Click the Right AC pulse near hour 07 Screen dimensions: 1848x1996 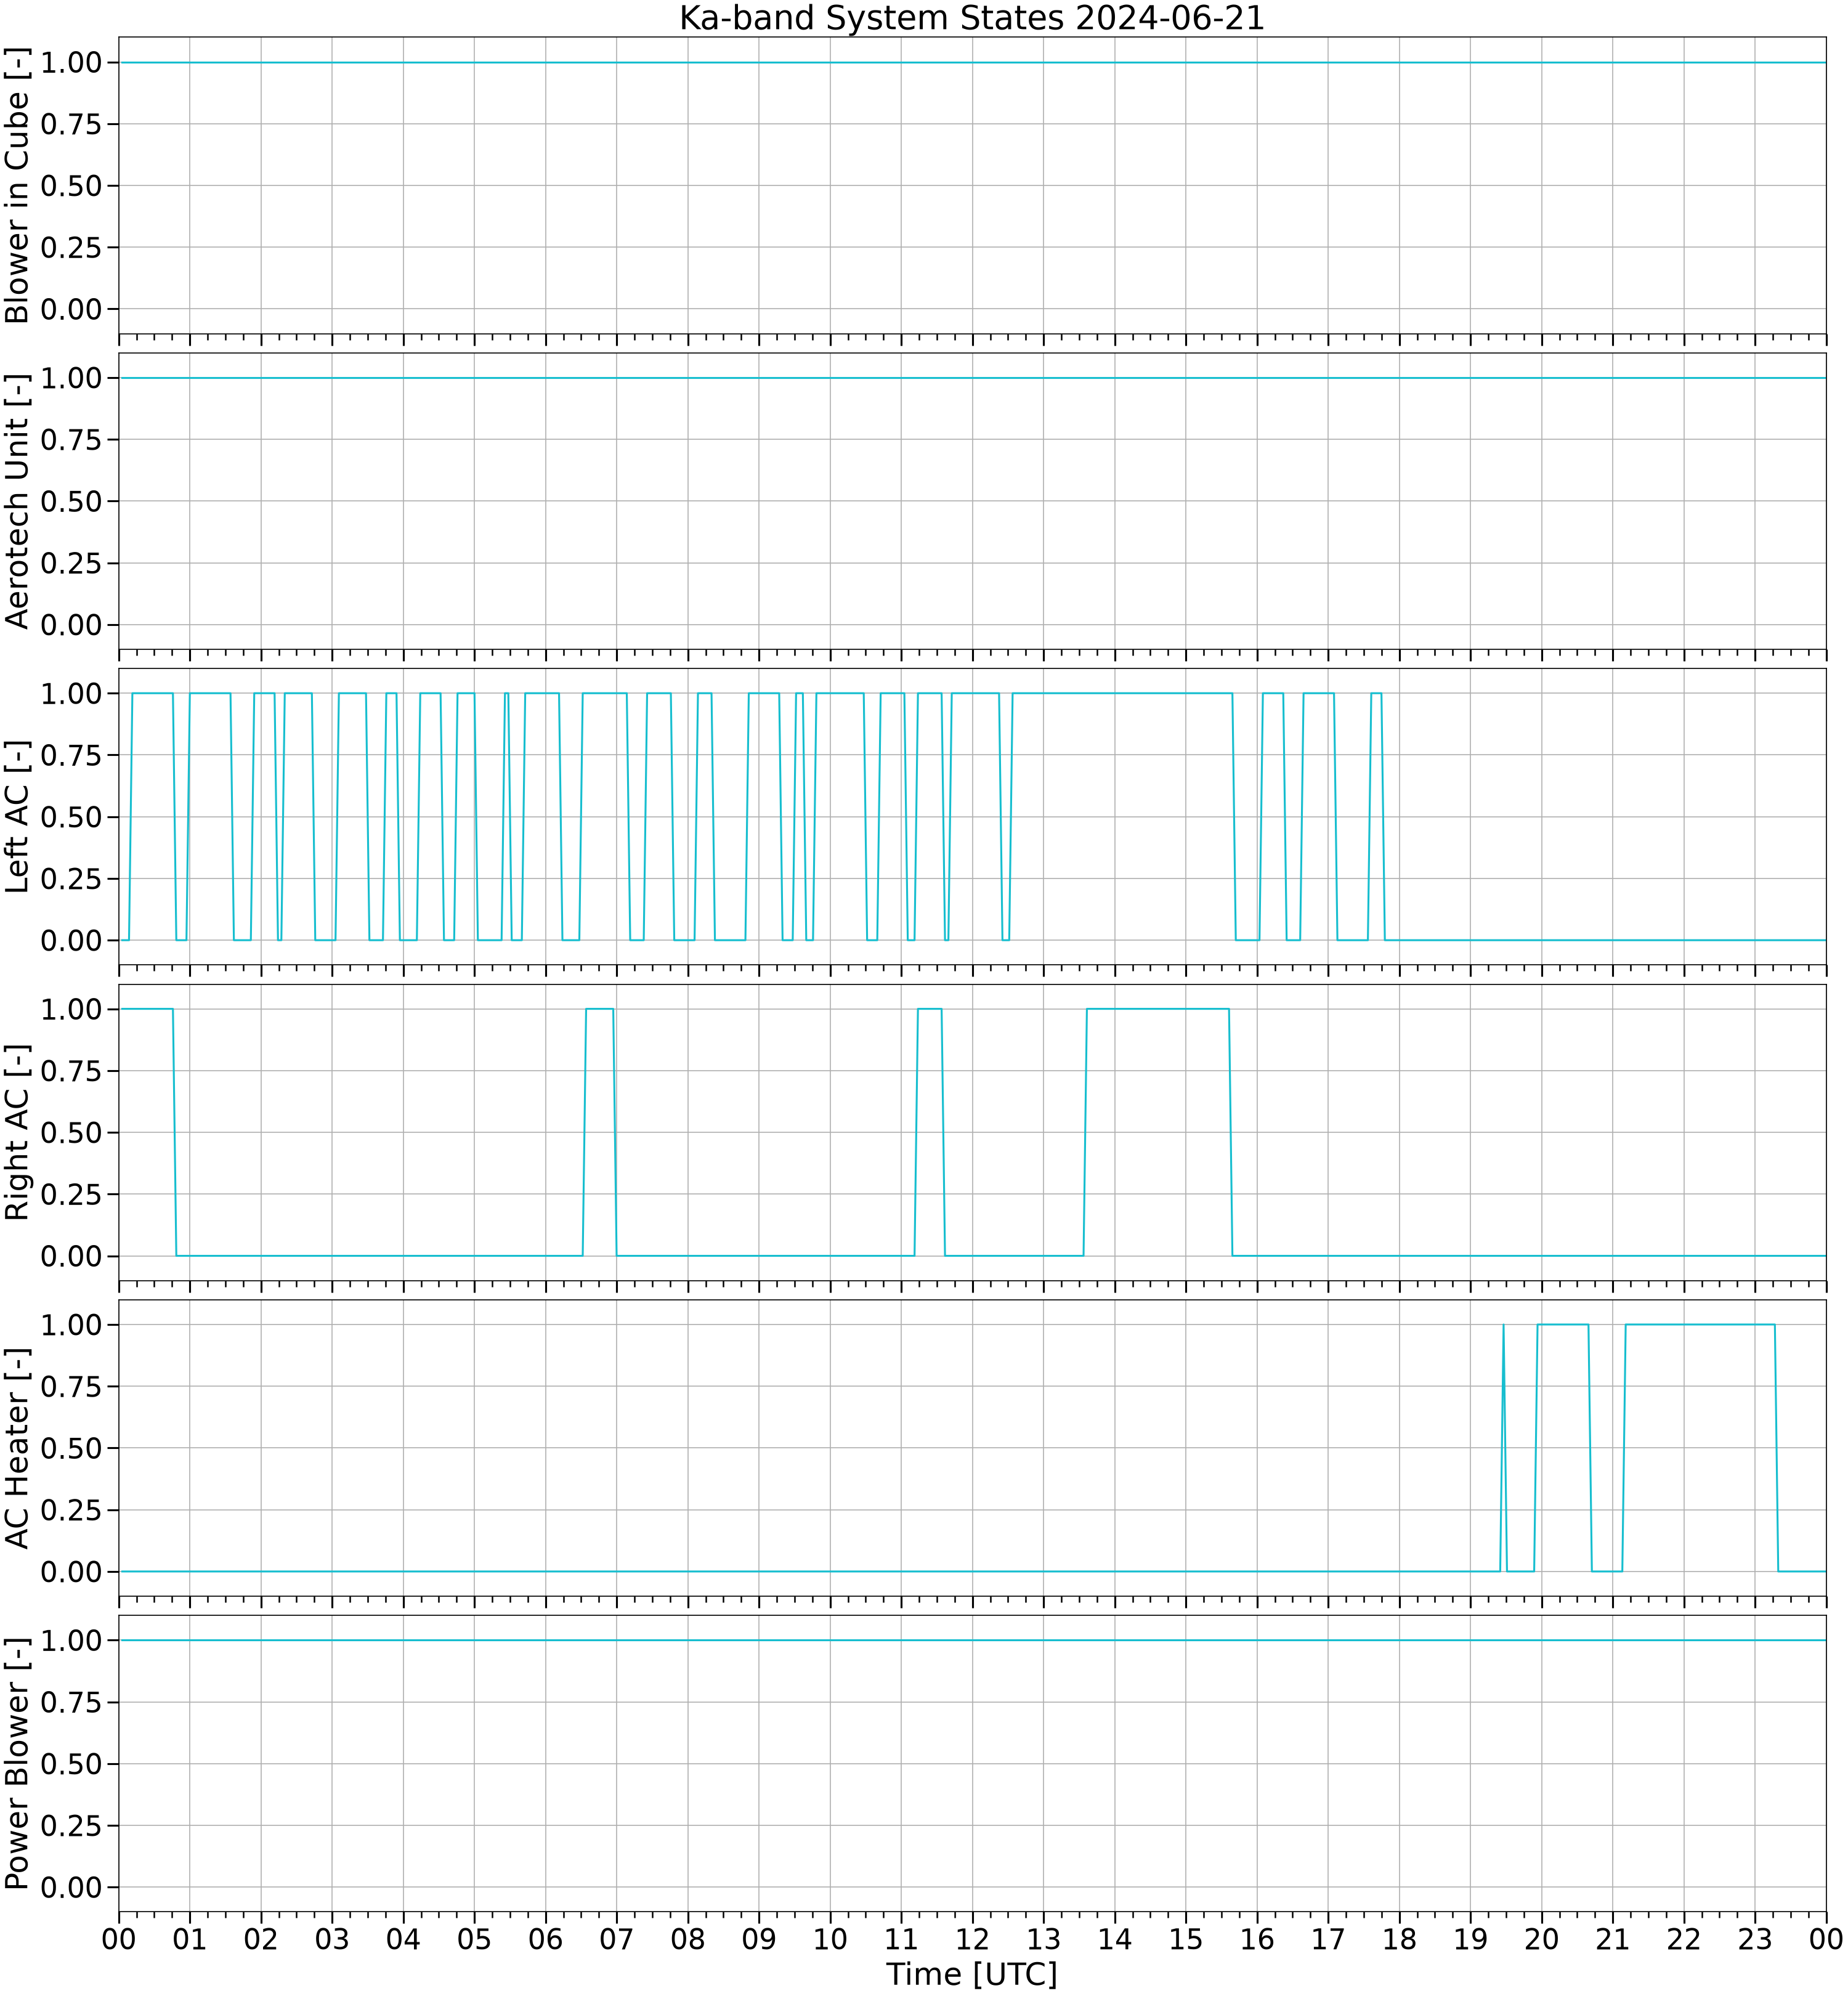[599, 1009]
